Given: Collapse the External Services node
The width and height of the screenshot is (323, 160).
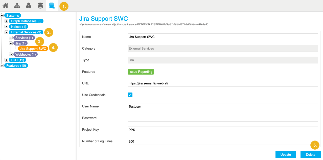Looking at the screenshot, I should point(6,32).
